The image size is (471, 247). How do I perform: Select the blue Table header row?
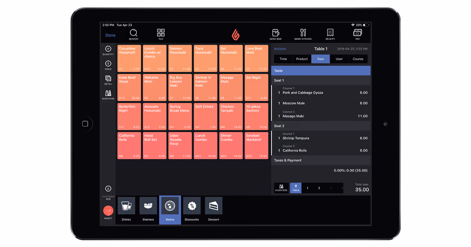[x=321, y=71]
